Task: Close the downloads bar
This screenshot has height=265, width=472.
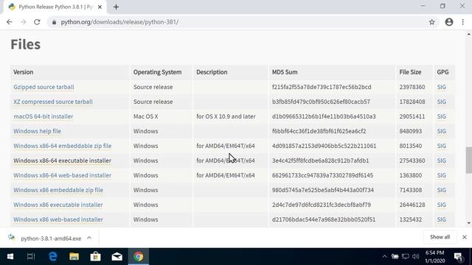Action: coord(465,237)
